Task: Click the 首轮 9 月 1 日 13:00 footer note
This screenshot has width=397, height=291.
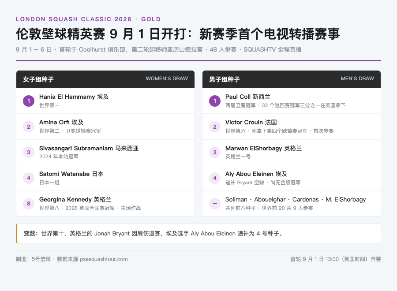Action: [336, 259]
